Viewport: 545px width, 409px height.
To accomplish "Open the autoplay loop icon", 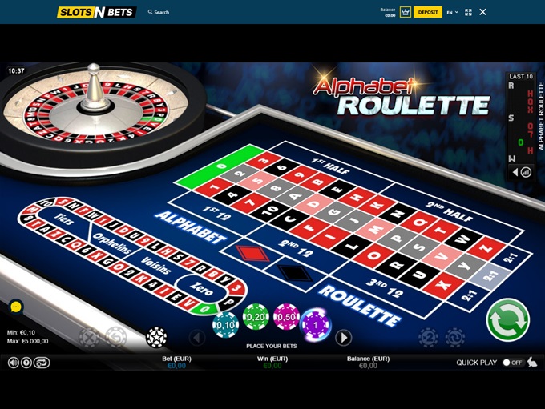I will 42,363.
